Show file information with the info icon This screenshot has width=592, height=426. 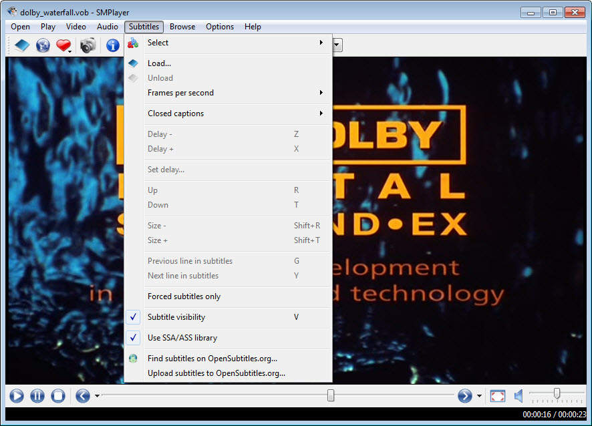click(x=113, y=45)
